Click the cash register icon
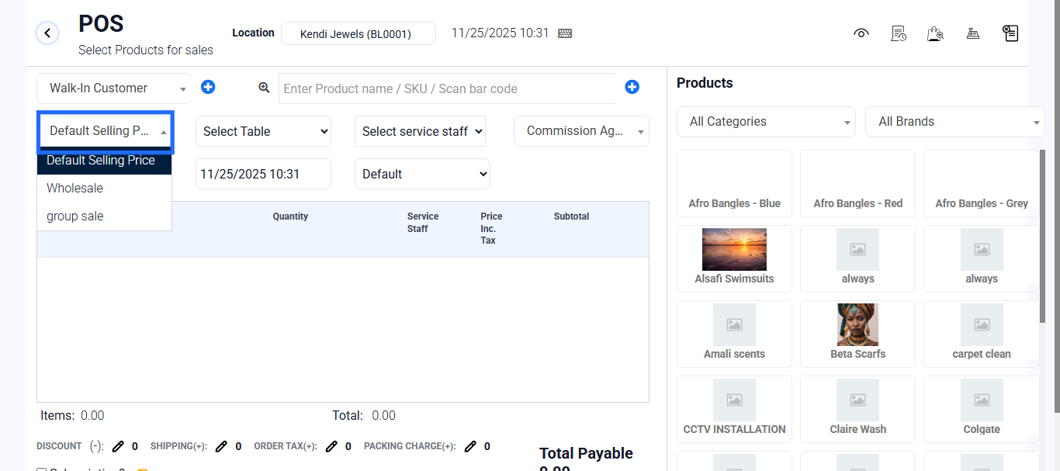Image resolution: width=1060 pixels, height=471 pixels. (972, 33)
